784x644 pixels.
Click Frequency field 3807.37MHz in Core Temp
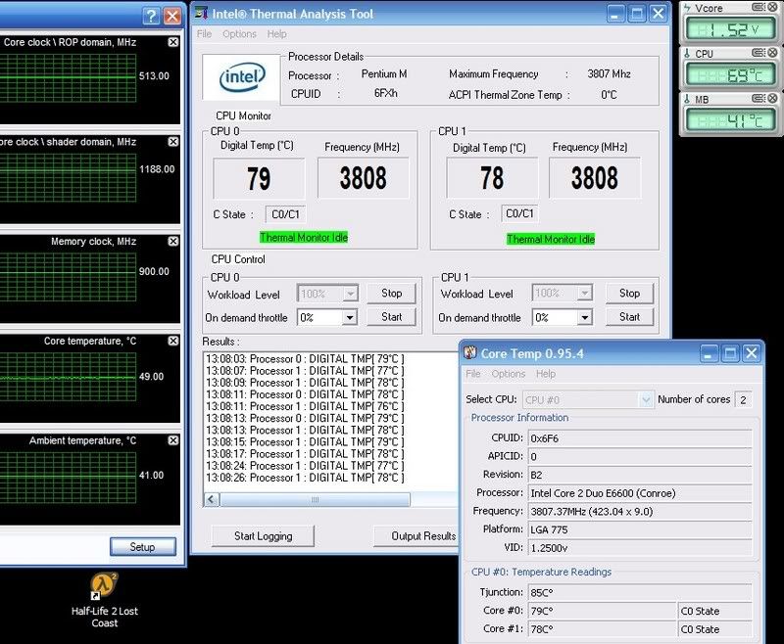(x=640, y=511)
